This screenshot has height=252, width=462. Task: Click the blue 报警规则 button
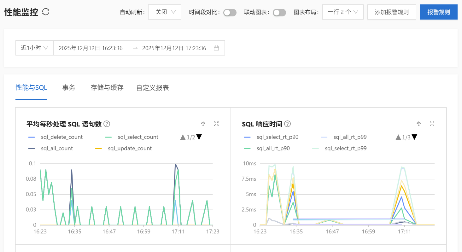pyautogui.click(x=439, y=12)
